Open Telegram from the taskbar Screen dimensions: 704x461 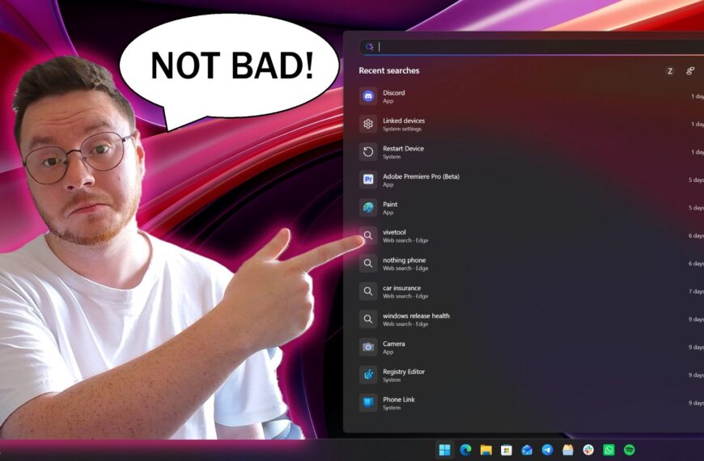pyautogui.click(x=547, y=450)
